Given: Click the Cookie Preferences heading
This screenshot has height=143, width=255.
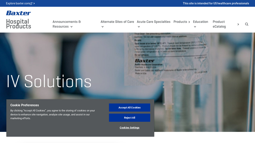Looking at the screenshot, I should (x=25, y=105).
